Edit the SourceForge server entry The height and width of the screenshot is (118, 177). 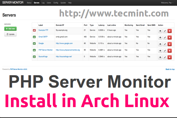tap(165, 57)
